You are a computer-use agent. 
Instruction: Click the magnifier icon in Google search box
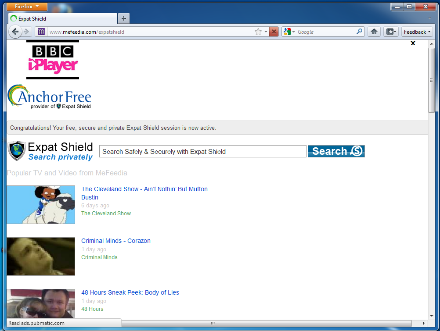pyautogui.click(x=359, y=32)
